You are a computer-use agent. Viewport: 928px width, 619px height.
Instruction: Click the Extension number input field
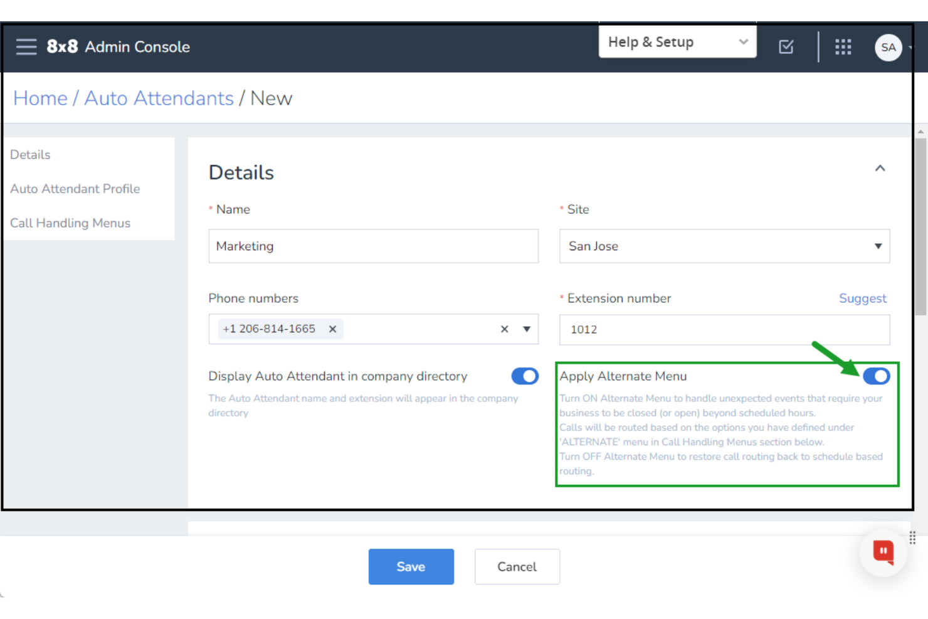tap(724, 329)
